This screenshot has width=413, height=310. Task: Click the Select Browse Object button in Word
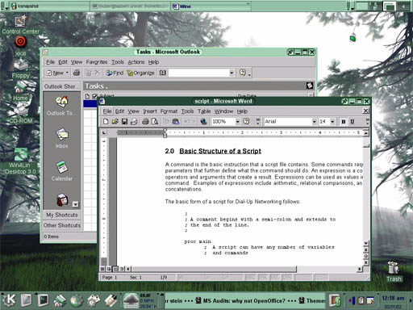(x=366, y=256)
